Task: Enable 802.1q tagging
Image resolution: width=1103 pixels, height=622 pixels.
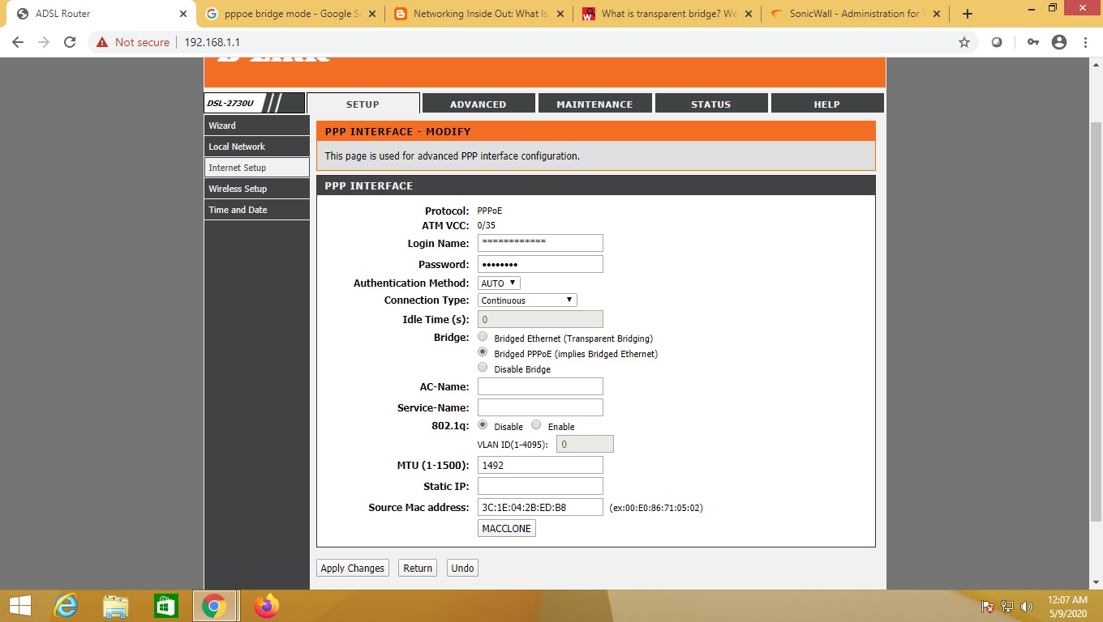Action: (x=536, y=425)
